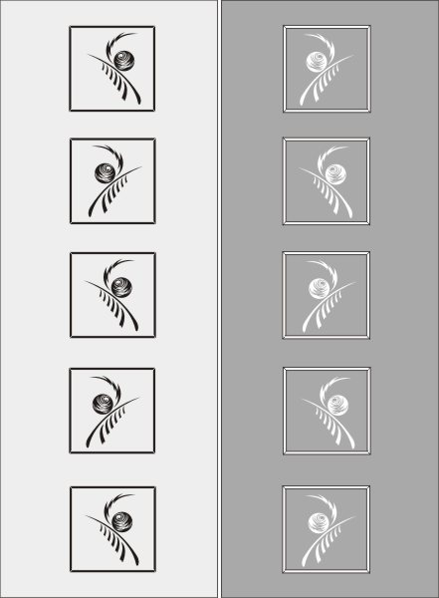Click the middle white ornament square, gray panel
This screenshot has height=598, width=439.
[327, 295]
